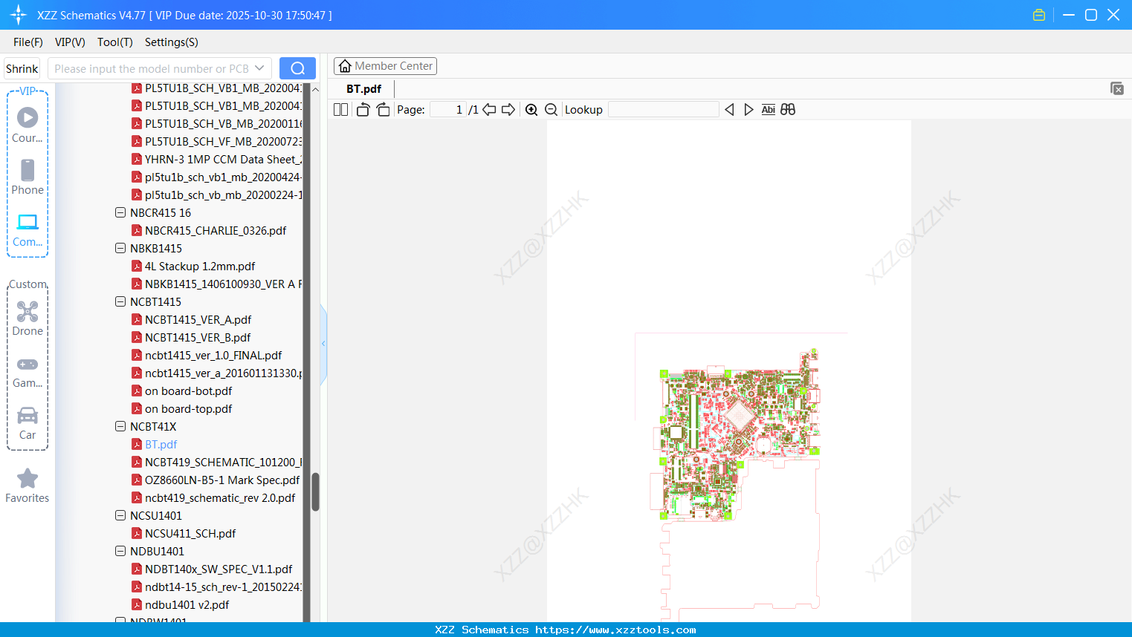Collapse the NBKB1415 folder
Viewport: 1132px width, 637px height.
click(120, 248)
